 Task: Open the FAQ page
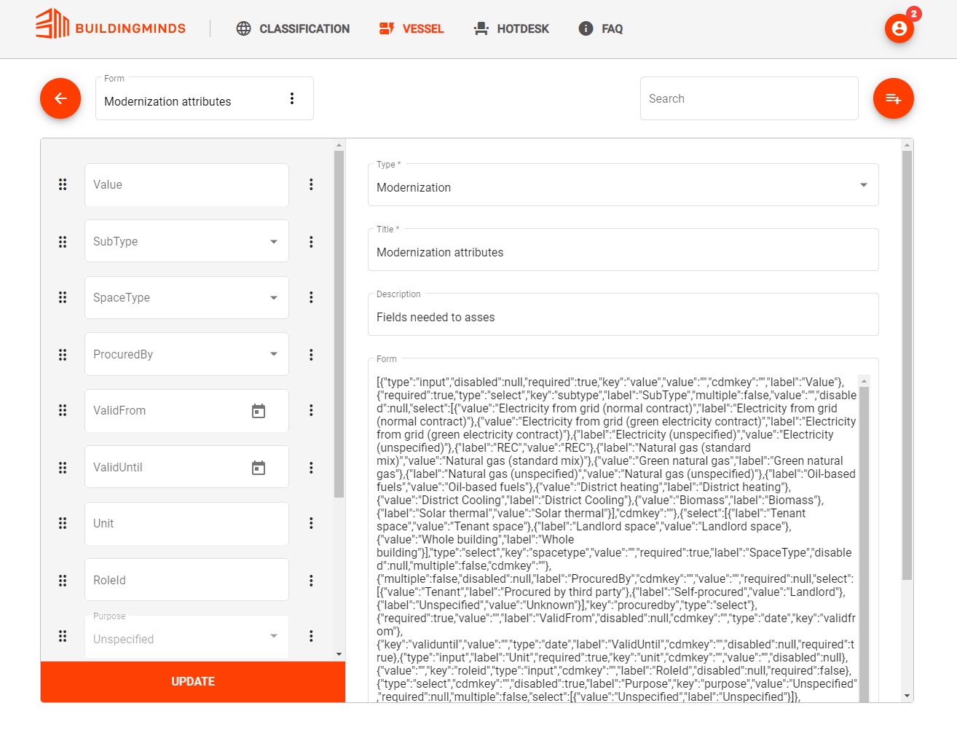[601, 28]
